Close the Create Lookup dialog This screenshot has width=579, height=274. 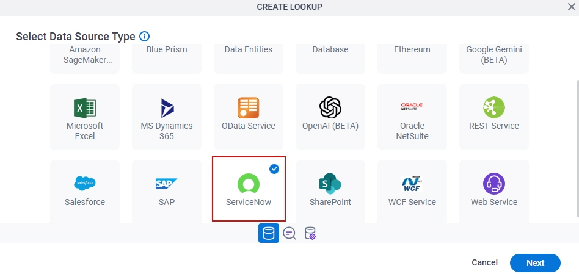571,7
